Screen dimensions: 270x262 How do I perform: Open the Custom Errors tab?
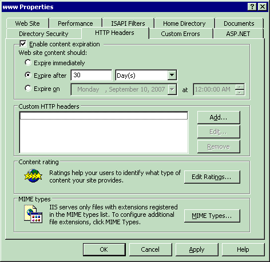coord(180,34)
